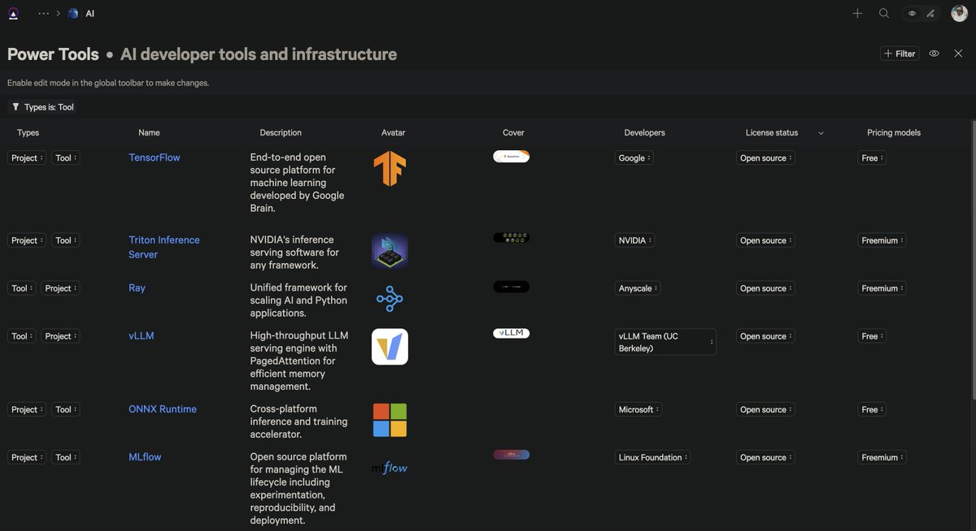The width and height of the screenshot is (976, 531).
Task: Click the TensorFlow avatar logo
Action: tap(390, 169)
